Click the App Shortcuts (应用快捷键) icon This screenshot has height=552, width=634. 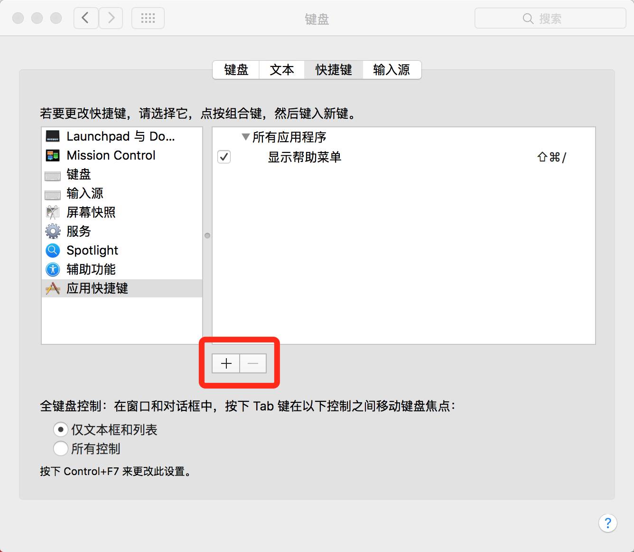(x=53, y=288)
